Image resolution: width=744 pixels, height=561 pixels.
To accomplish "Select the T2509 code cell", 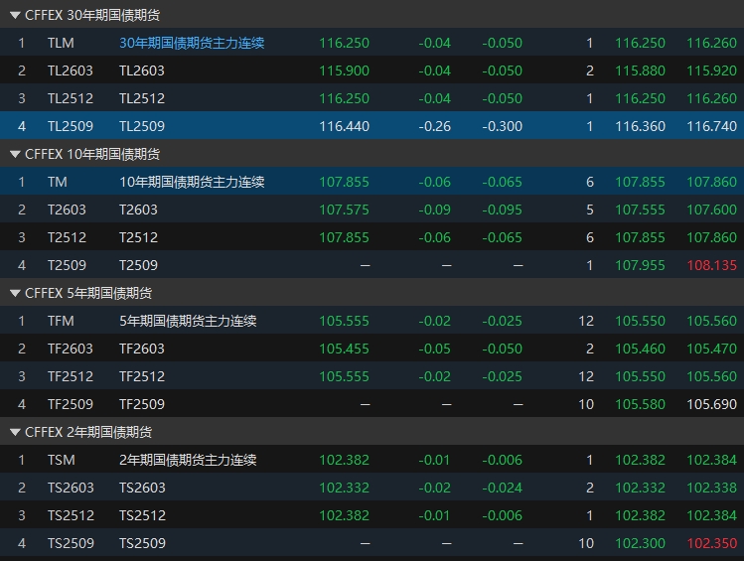I will 67,265.
